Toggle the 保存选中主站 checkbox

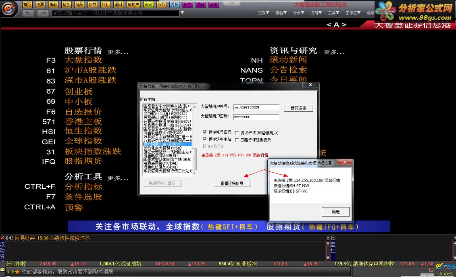tap(205, 140)
